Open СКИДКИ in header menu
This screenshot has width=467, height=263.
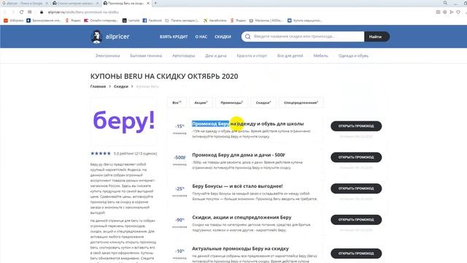pos(223,37)
